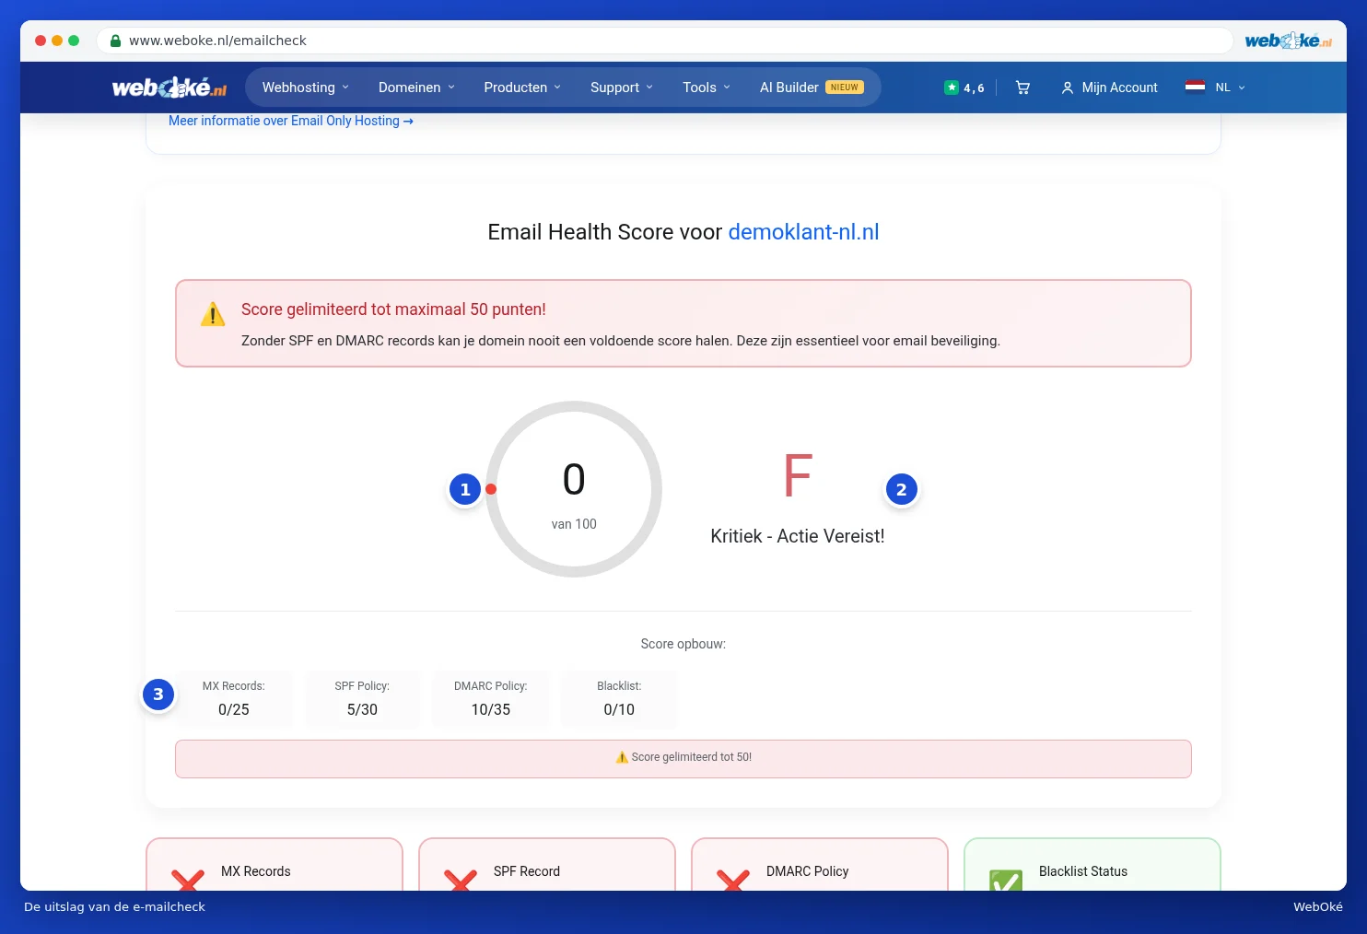Click the green star rating 4,6 badge
This screenshot has height=934, width=1367.
point(964,88)
